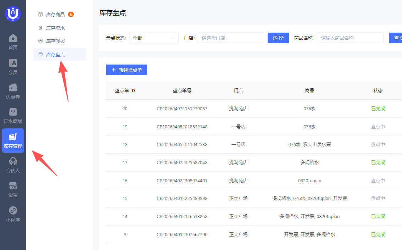402x250 pixels.
Task: Open 设置 settings icon
Action: point(13,190)
